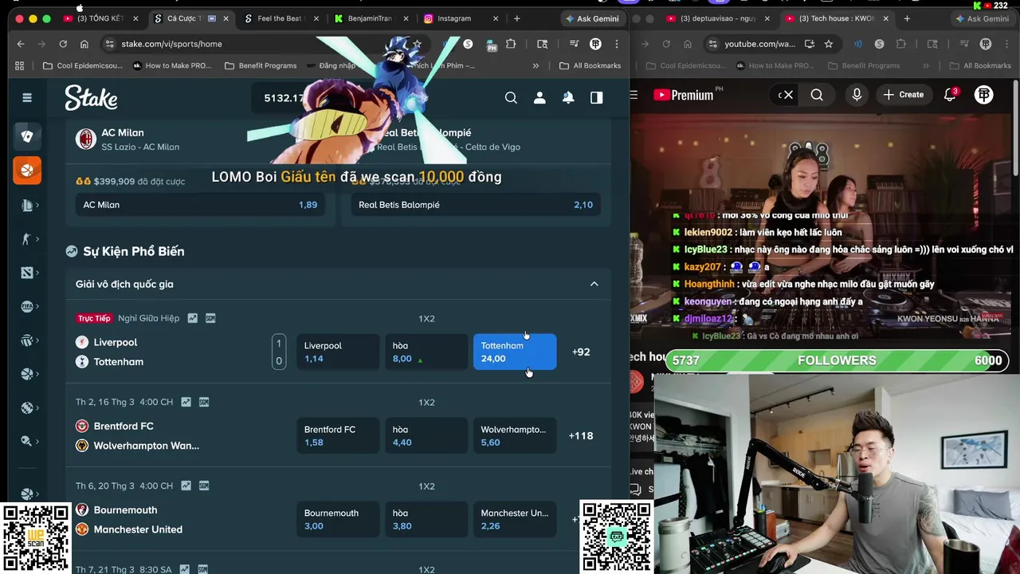Image resolution: width=1020 pixels, height=574 pixels.
Task: Select hòa 4,40 draw odds
Action: click(x=426, y=435)
